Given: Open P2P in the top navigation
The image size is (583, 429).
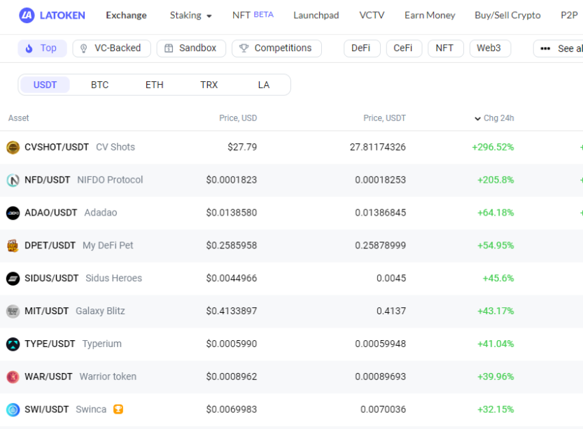Looking at the screenshot, I should pos(569,15).
